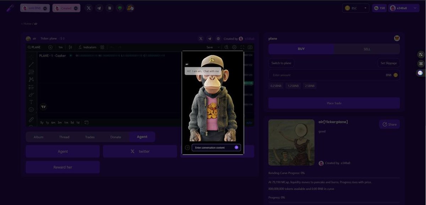Click the purple pen site logo
Viewport: 426px width, 205px height.
coord(11,8)
